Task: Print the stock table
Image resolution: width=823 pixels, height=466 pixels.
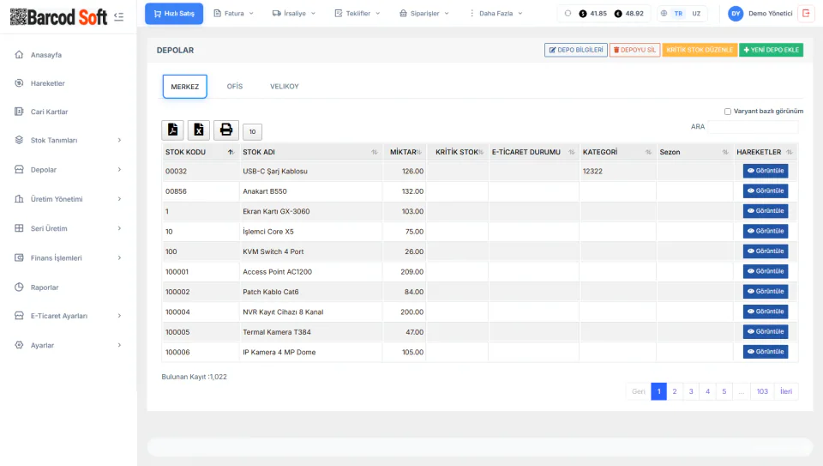Action: 226,130
